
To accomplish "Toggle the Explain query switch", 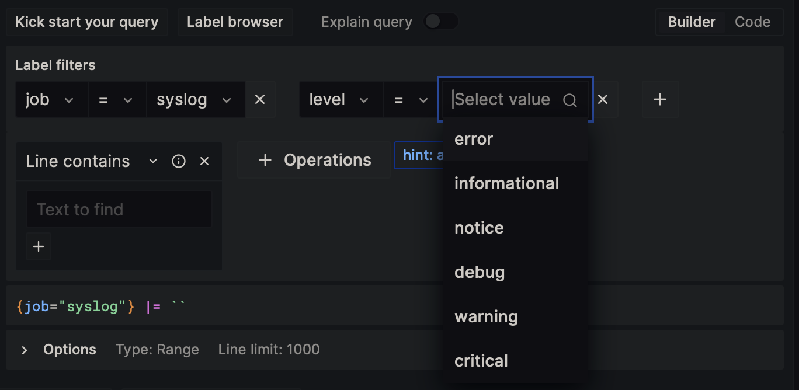I will (x=440, y=22).
